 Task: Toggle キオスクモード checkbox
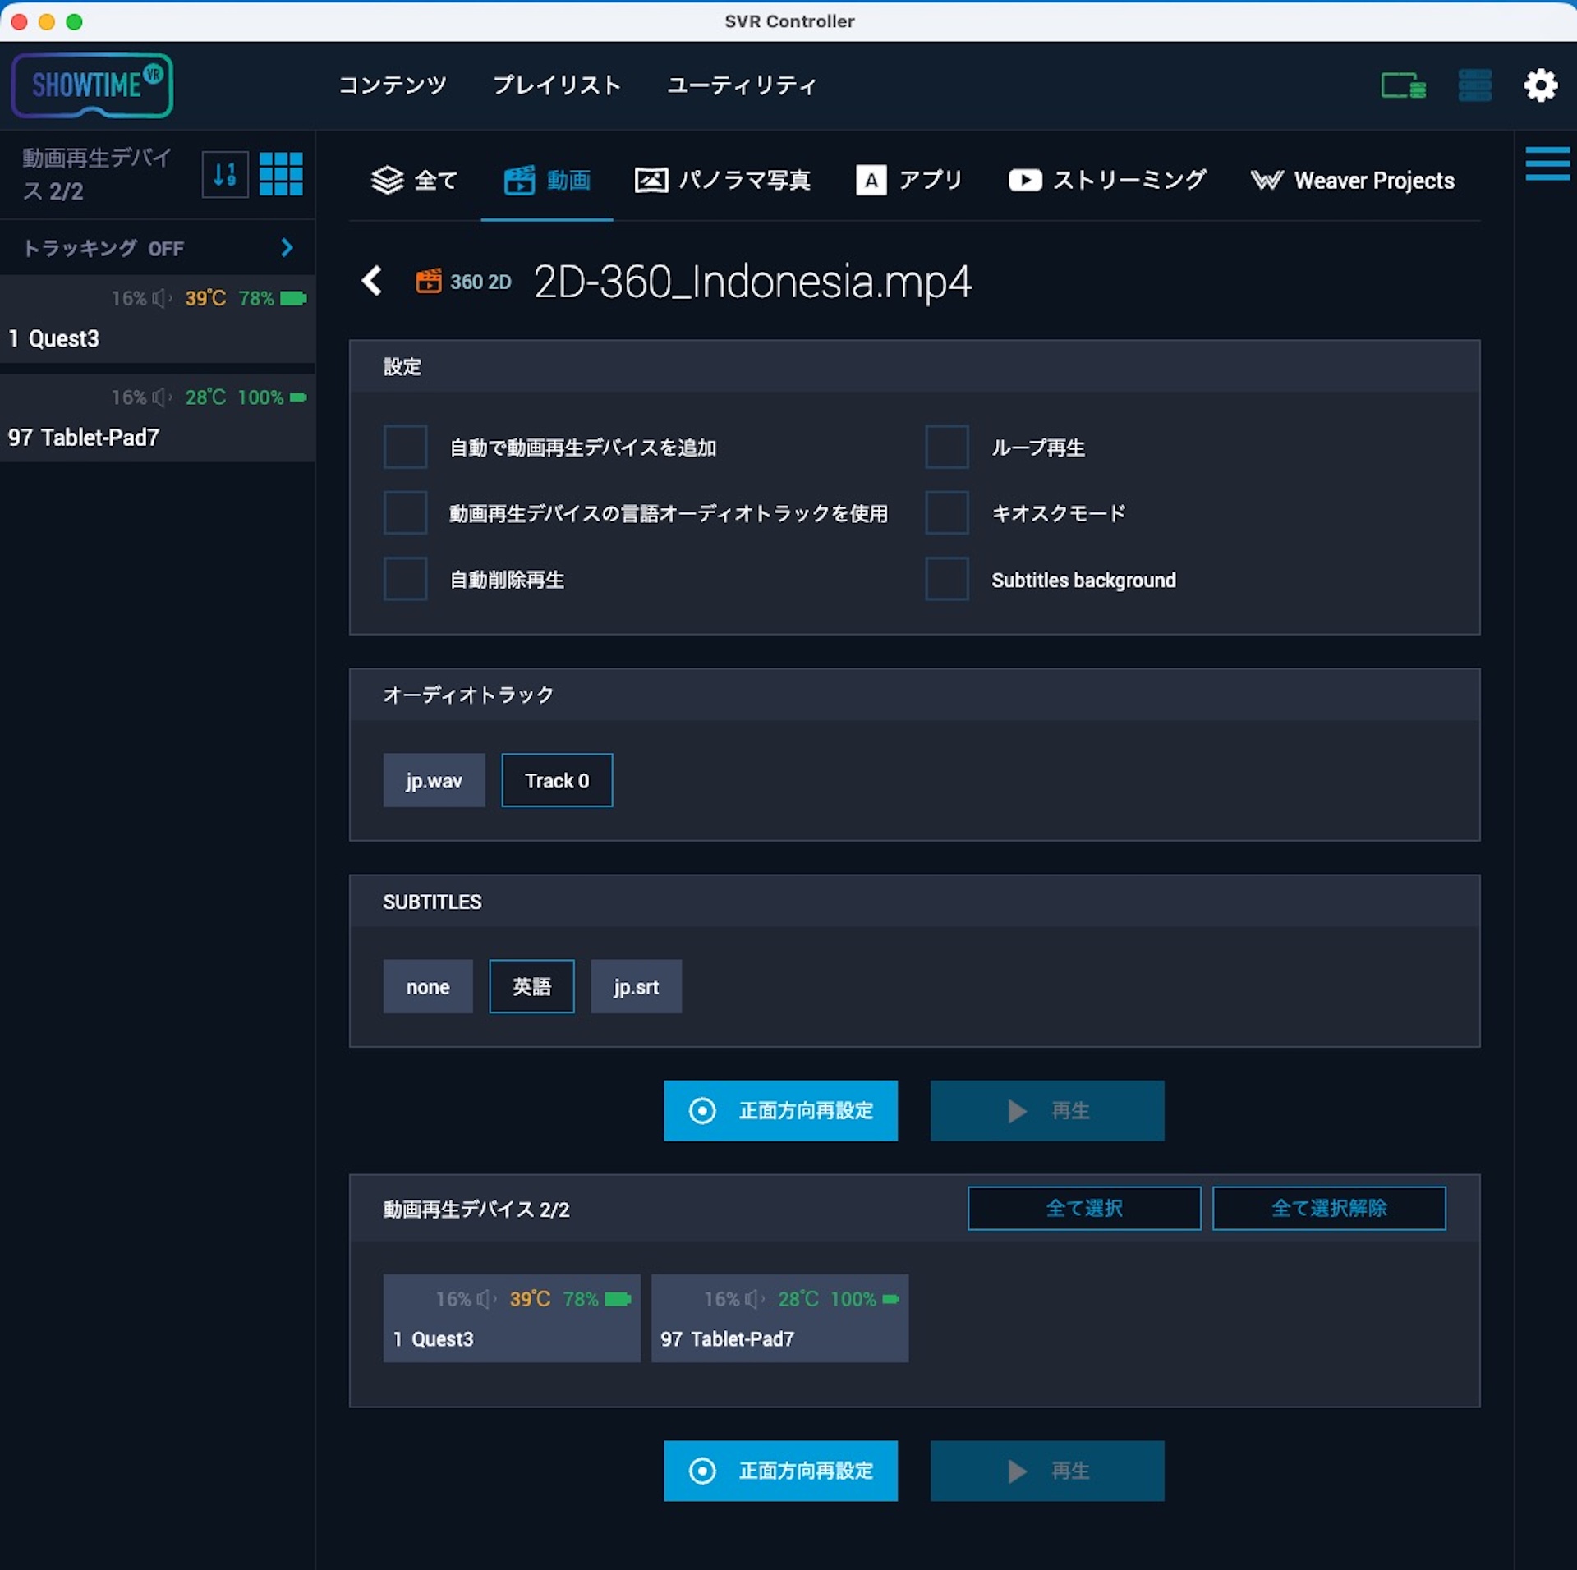pos(946,512)
